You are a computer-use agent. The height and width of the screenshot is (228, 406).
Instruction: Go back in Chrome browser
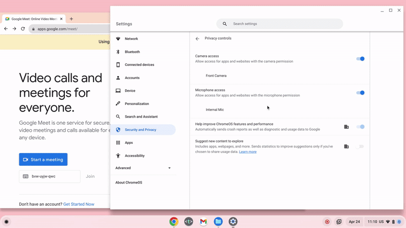6,29
